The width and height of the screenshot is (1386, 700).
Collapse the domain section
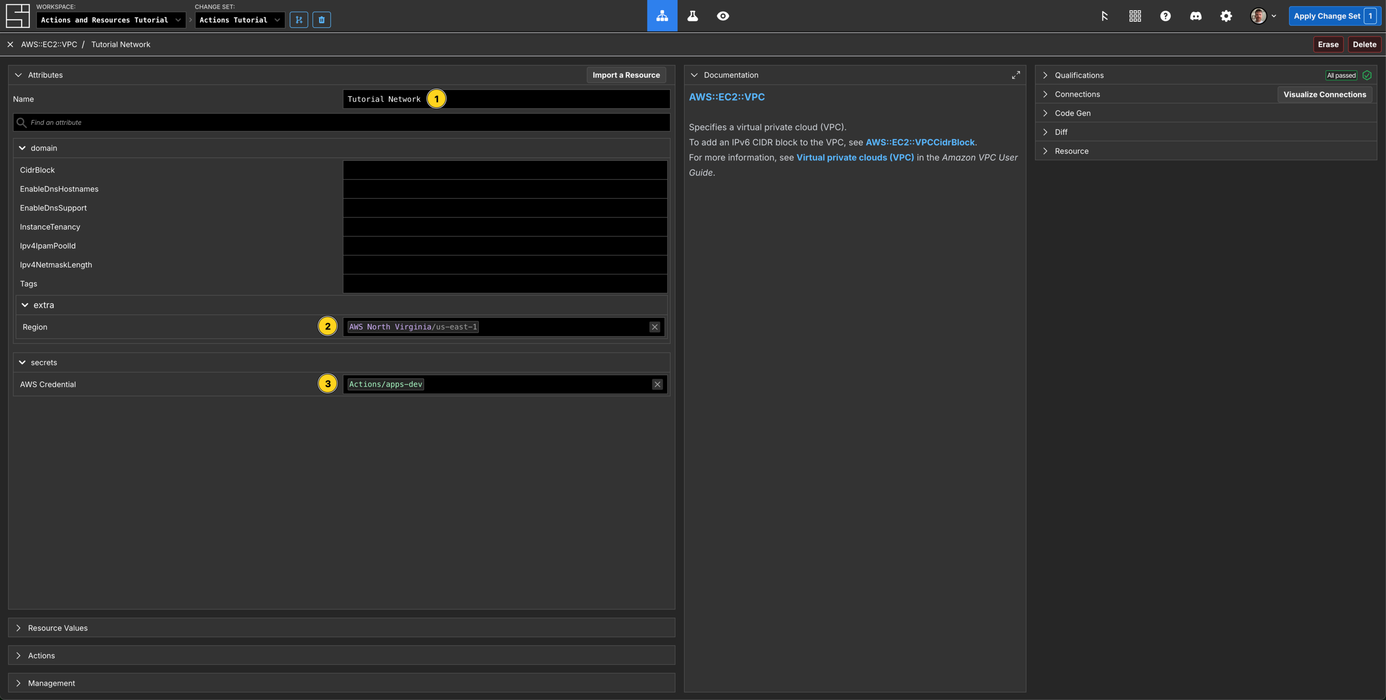22,148
